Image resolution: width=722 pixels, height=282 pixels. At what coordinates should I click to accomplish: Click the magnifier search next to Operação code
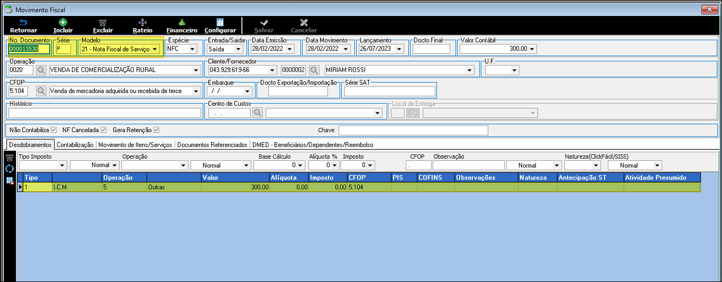tap(41, 70)
